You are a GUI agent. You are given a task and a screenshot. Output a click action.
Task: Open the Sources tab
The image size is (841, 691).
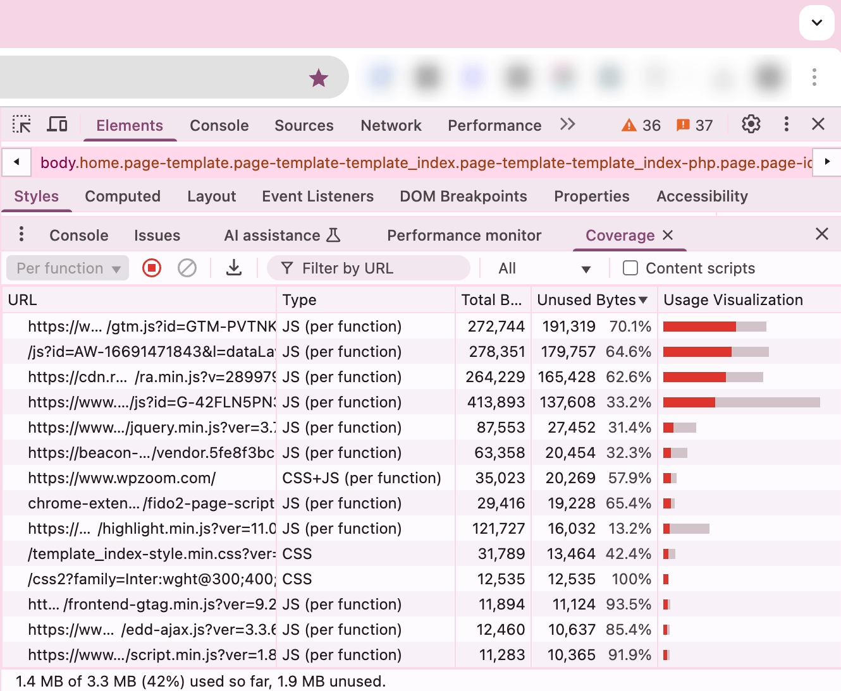point(304,125)
